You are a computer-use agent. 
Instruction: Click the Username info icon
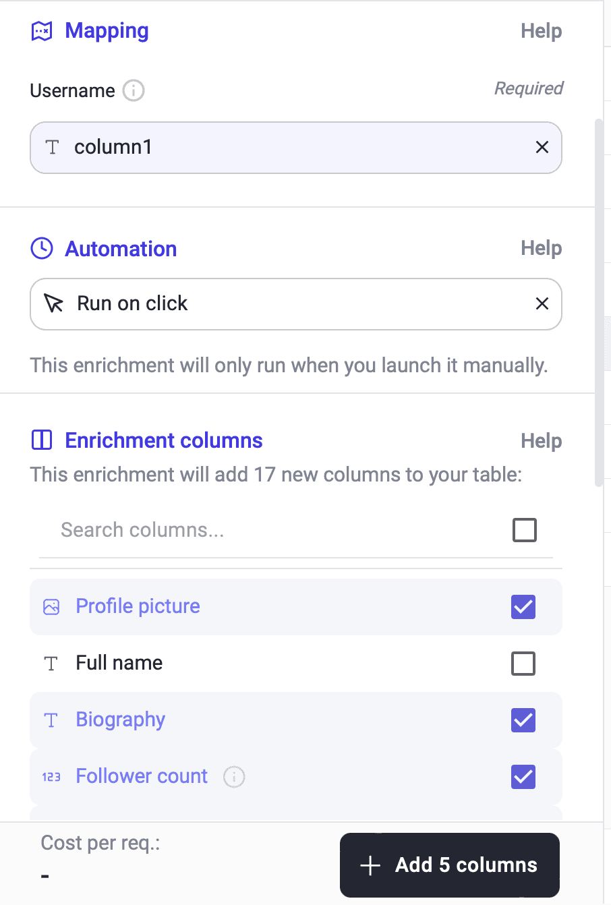coord(134,90)
